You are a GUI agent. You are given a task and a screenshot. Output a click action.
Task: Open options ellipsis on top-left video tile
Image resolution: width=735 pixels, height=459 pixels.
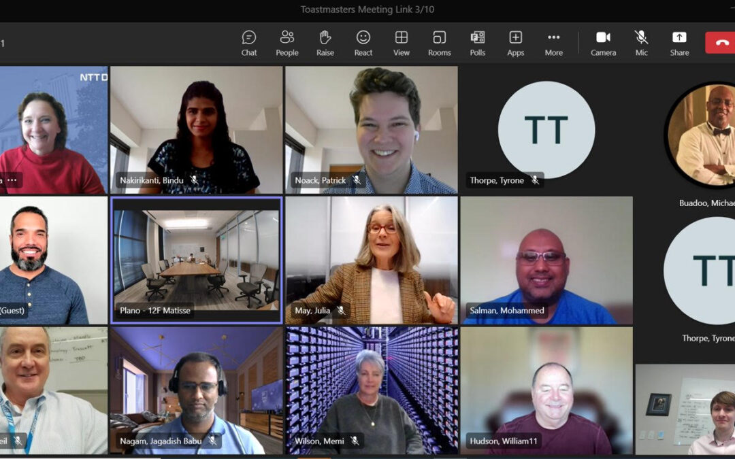pyautogui.click(x=12, y=180)
